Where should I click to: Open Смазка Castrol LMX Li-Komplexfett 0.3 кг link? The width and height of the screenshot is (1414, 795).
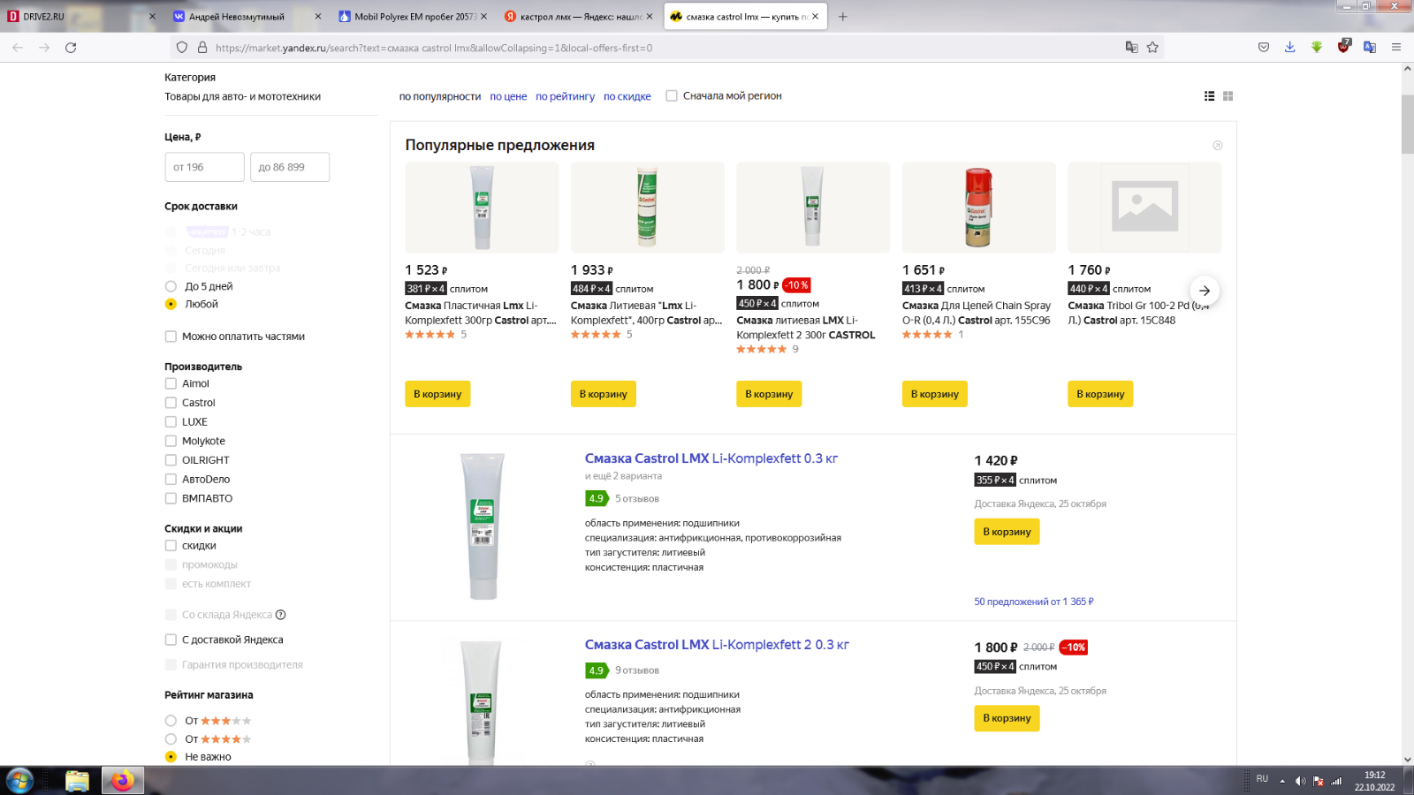711,458
